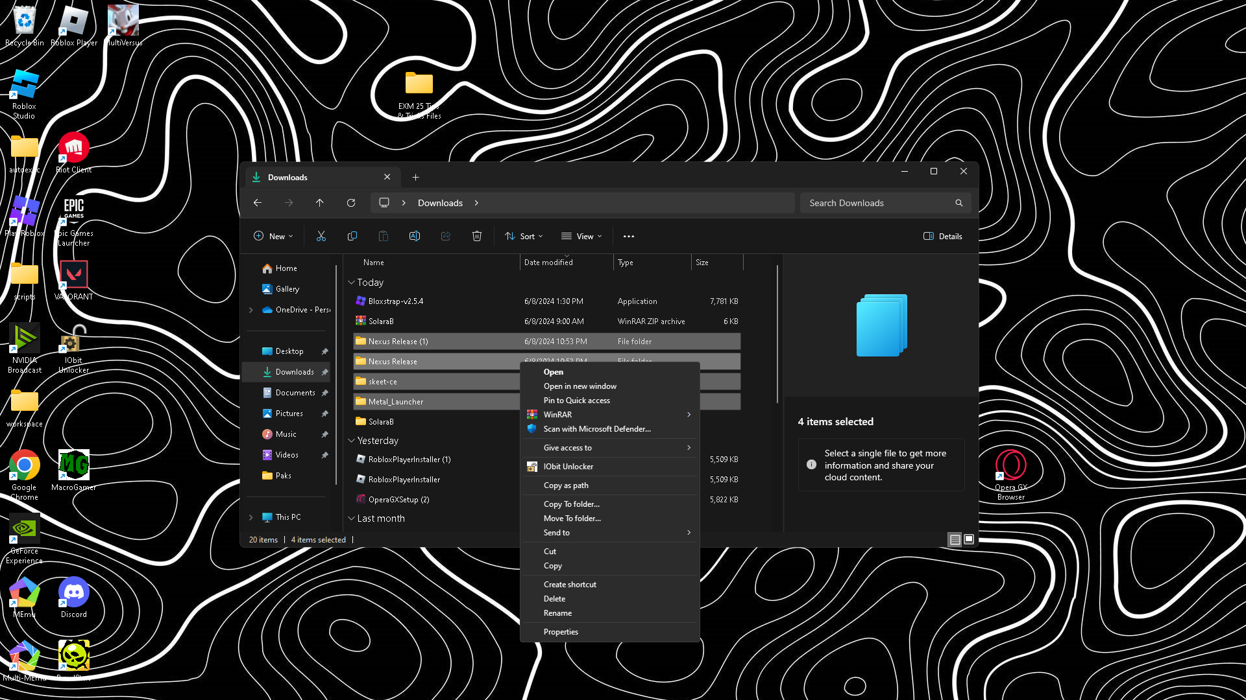Click the Up directory arrow
This screenshot has height=700, width=1246.
[320, 203]
